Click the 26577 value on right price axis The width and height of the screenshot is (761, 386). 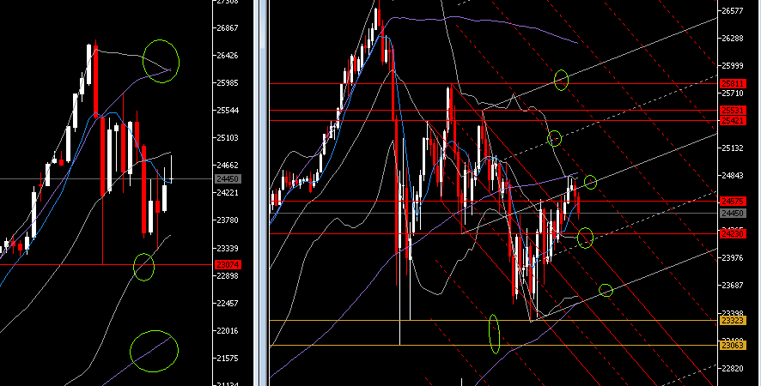click(733, 10)
